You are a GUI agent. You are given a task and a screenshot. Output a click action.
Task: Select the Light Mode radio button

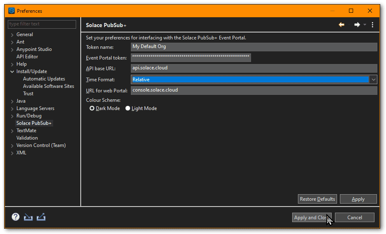128,108
